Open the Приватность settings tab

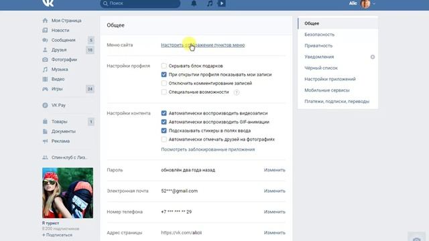338,46
